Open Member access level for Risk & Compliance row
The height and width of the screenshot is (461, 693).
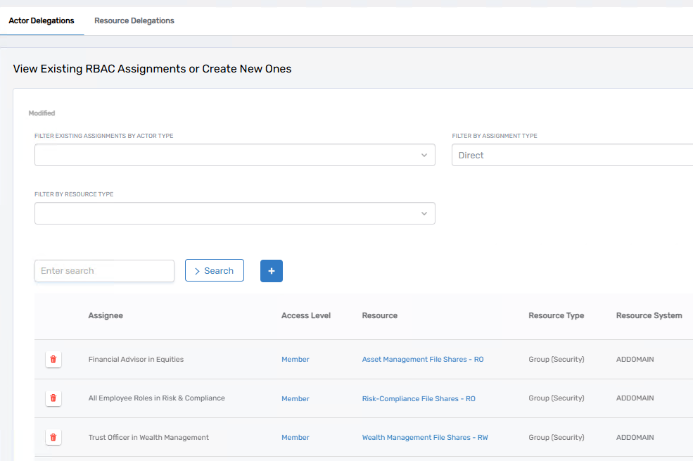[295, 398]
